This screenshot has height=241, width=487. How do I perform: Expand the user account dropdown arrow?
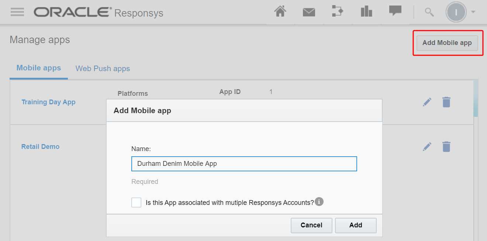473,12
